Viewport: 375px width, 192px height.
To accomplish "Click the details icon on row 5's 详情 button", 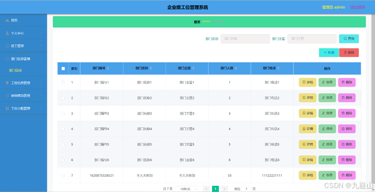I will 304,144.
